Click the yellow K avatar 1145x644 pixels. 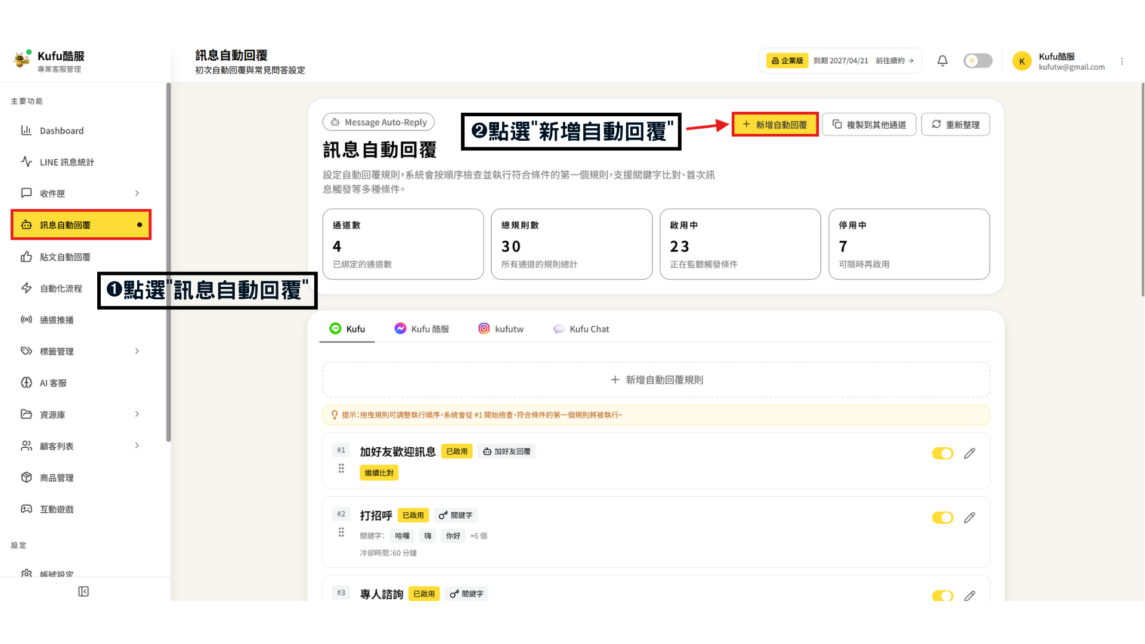[1022, 61]
